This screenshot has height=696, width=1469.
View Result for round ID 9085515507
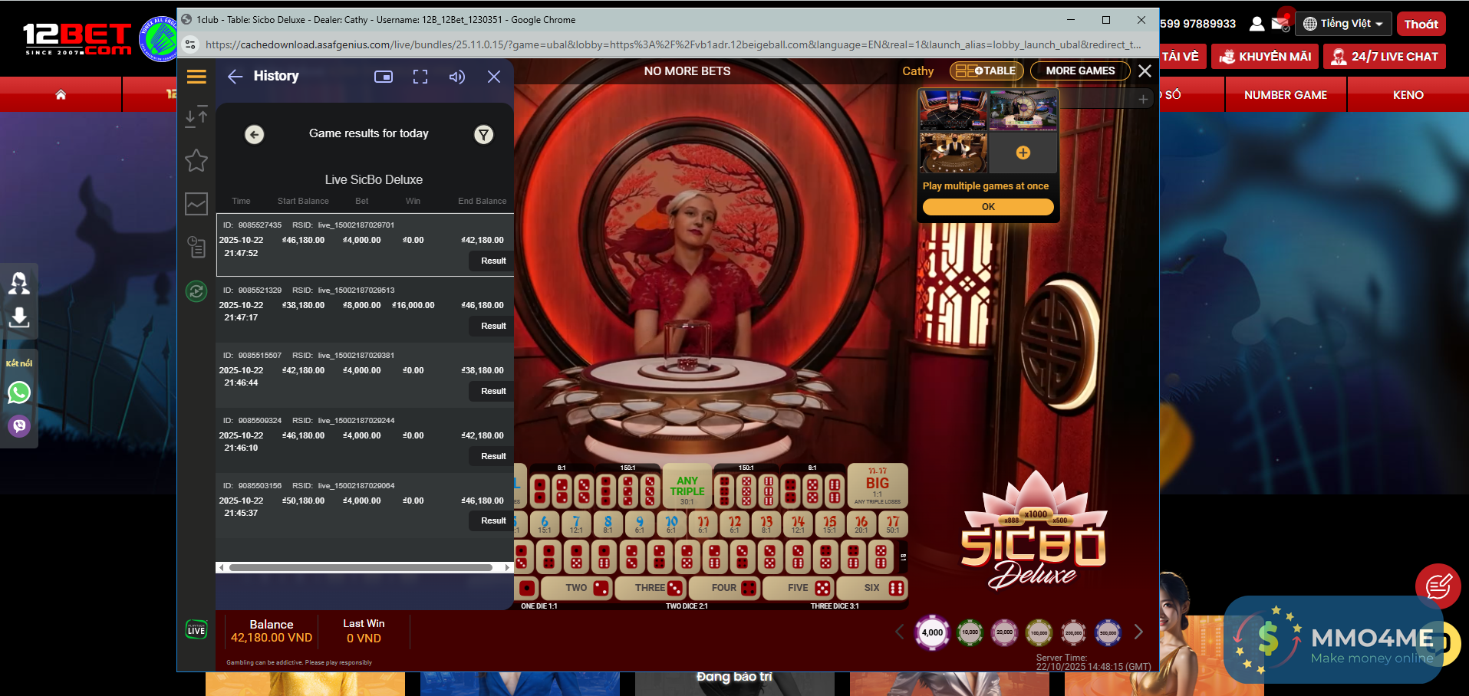pos(493,391)
